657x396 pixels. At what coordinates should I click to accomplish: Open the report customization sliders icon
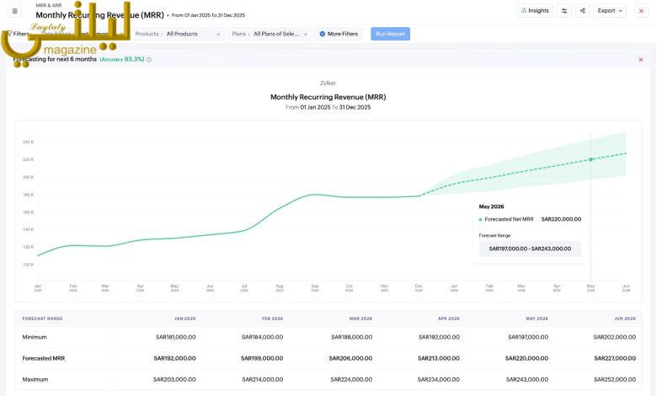pyautogui.click(x=564, y=11)
